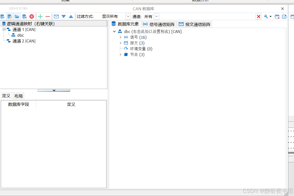Click the blue cube icon beside 节点 (3)
The height and width of the screenshot is (196, 294).
tap(126, 54)
